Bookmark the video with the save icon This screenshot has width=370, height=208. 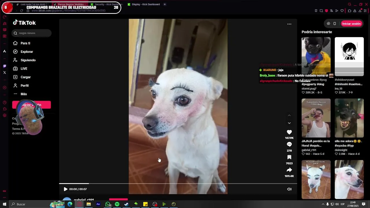(x=289, y=157)
